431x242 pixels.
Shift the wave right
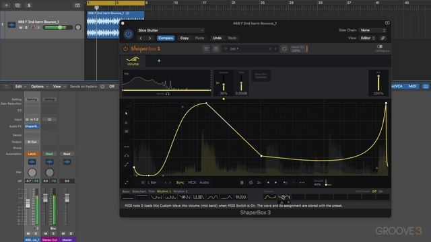276,182
